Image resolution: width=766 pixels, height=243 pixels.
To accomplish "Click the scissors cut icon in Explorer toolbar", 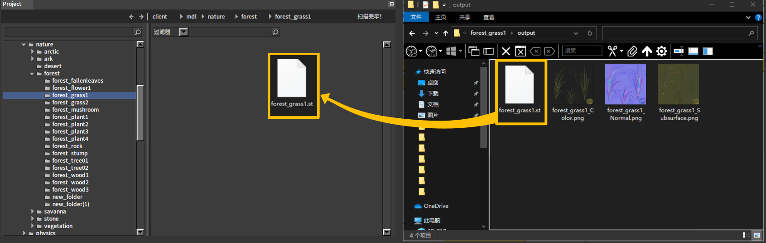I will (612, 51).
